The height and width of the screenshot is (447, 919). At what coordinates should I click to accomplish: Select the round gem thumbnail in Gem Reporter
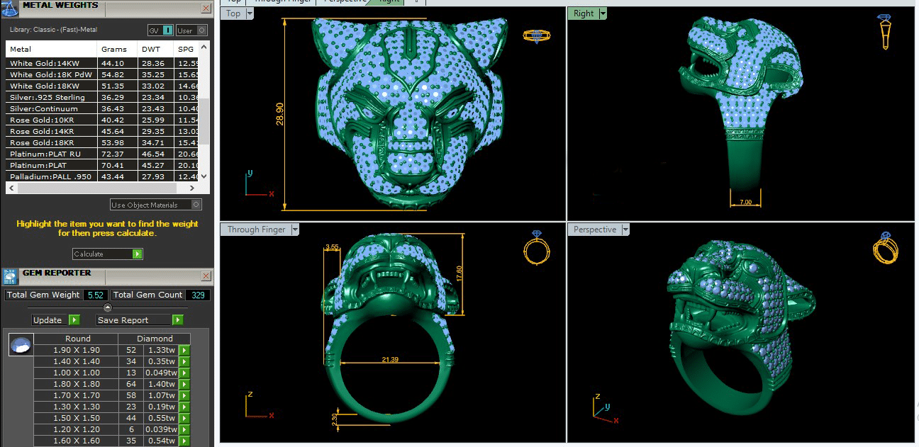coord(20,345)
